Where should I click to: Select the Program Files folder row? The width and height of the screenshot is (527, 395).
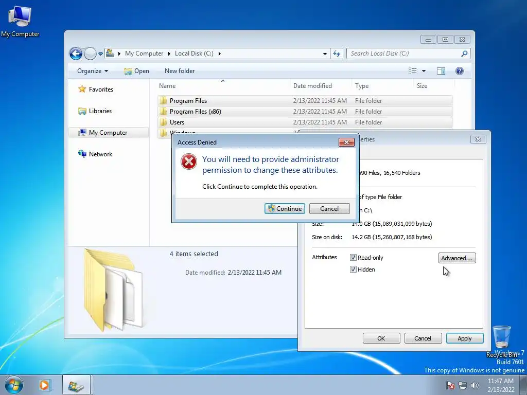click(x=305, y=101)
